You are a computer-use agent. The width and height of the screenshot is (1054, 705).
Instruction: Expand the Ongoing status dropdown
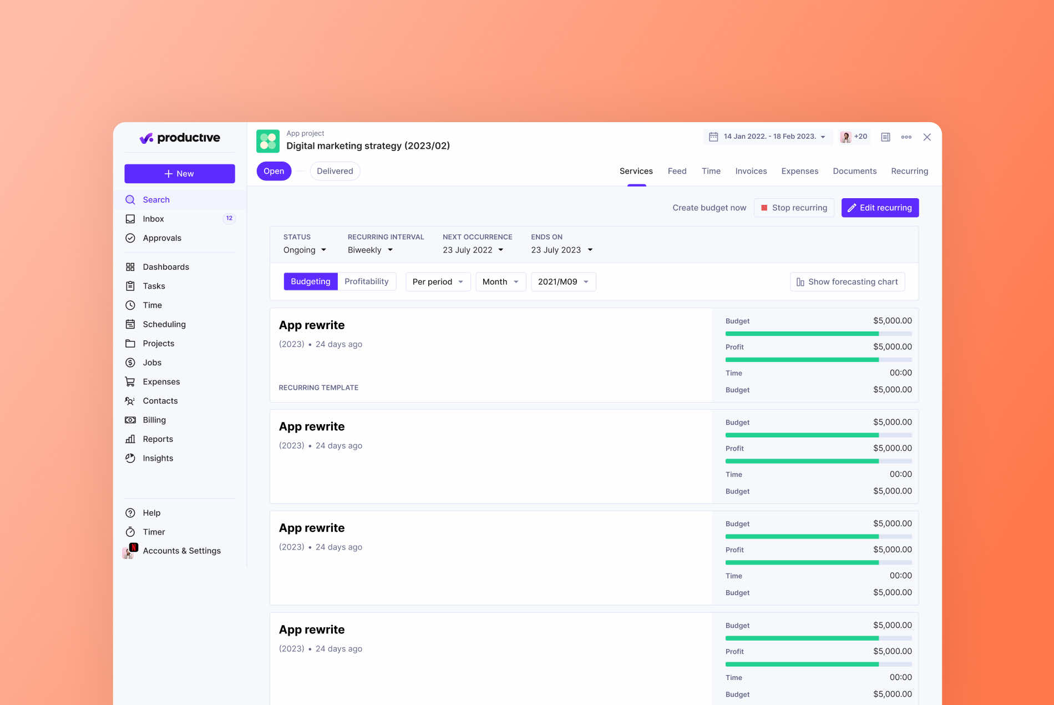(x=305, y=250)
